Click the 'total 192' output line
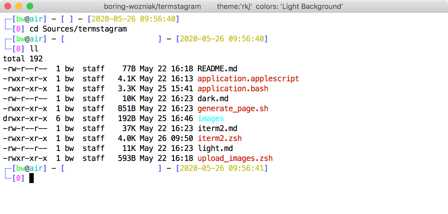This screenshot has width=448, height=214. tap(23, 59)
